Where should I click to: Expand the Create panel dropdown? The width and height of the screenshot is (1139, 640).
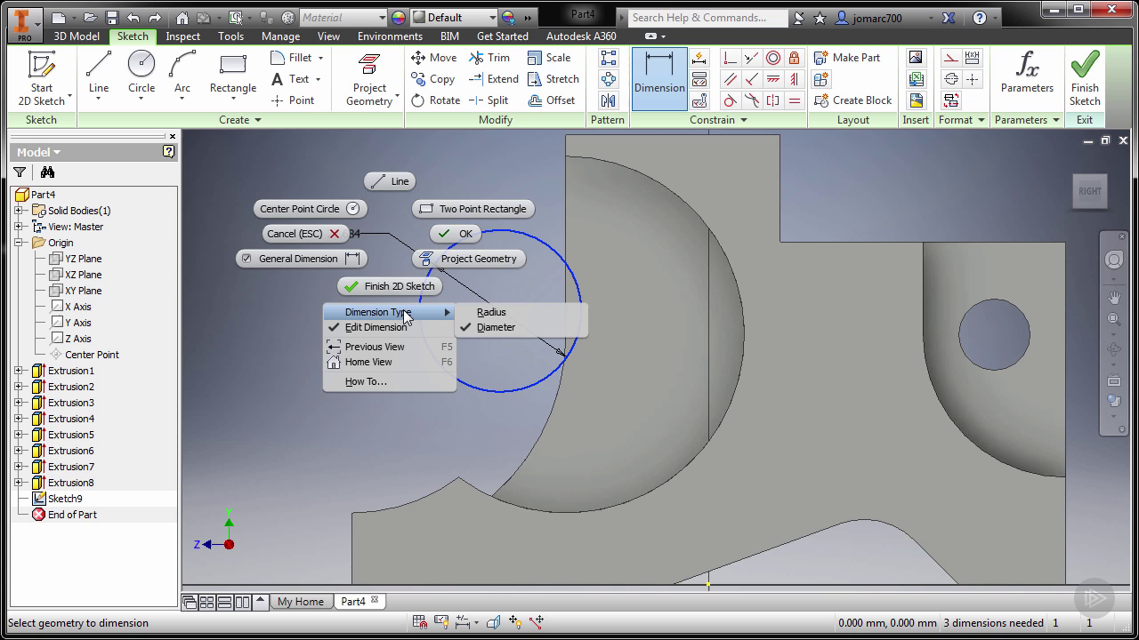(x=240, y=120)
